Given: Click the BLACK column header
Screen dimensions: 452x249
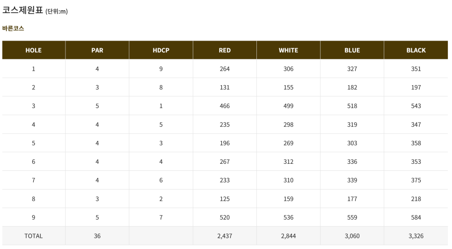Looking at the screenshot, I should click(416, 50).
